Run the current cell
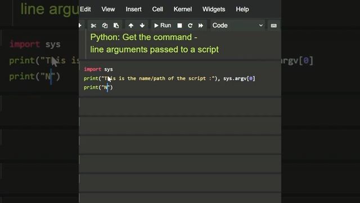 pos(163,25)
